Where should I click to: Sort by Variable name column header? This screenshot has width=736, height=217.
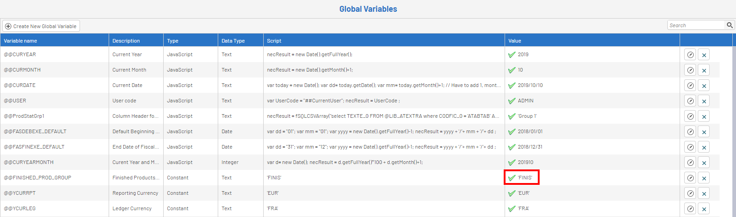20,41
